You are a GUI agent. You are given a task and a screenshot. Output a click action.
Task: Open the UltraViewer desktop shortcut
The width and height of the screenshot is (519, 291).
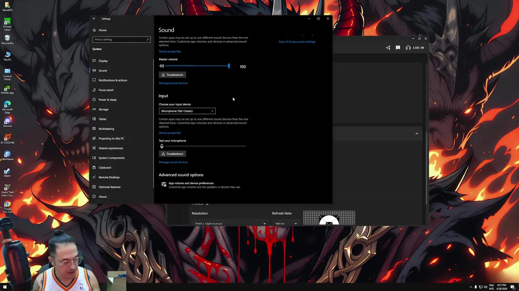[7, 156]
